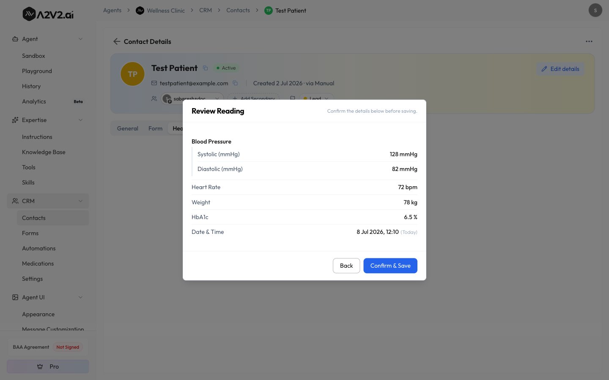Switch to the Form tab
The image size is (609, 380).
(x=155, y=128)
